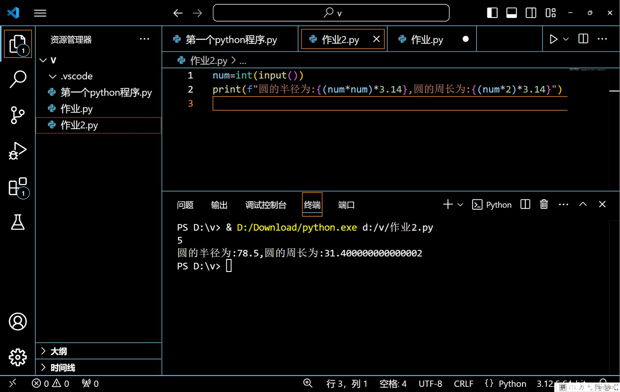Switch to the 作业2.py editor tab
The width and height of the screenshot is (620, 392).
(x=343, y=39)
